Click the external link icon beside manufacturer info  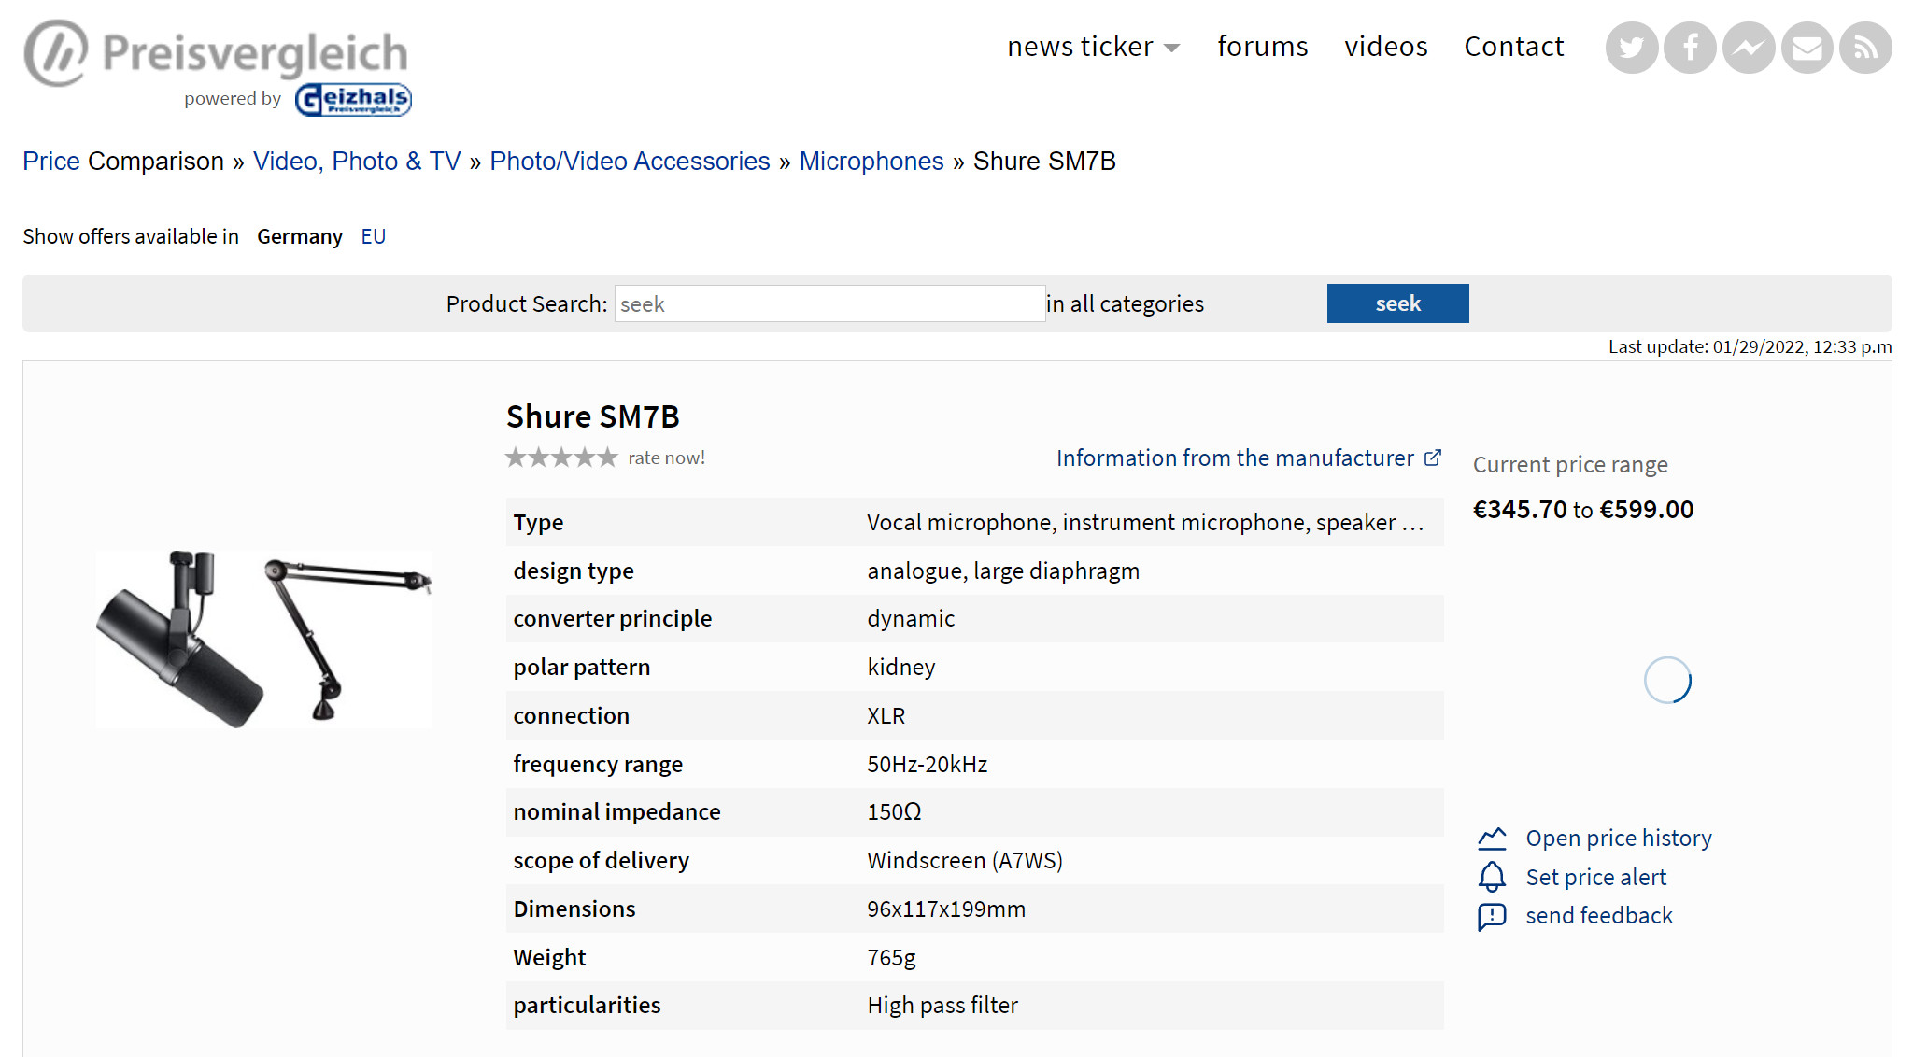pyautogui.click(x=1433, y=458)
